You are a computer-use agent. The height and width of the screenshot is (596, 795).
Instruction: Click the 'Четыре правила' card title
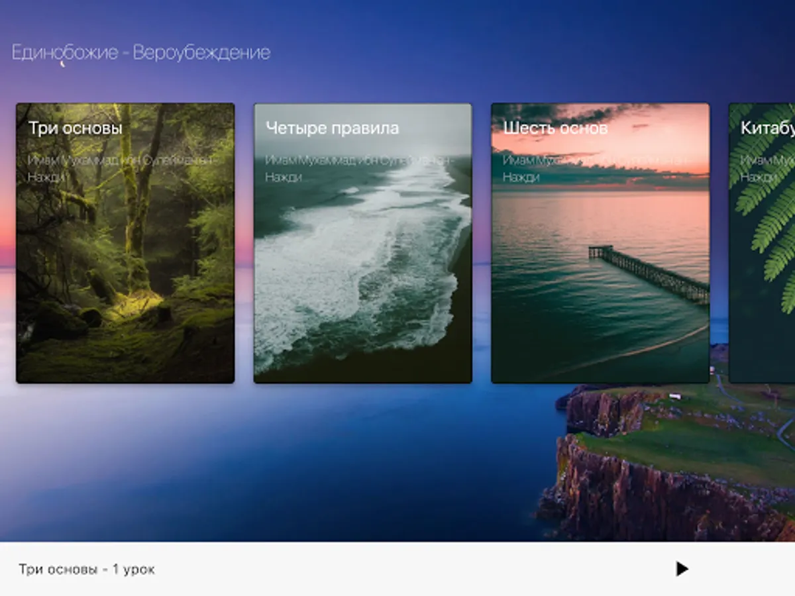click(x=332, y=128)
